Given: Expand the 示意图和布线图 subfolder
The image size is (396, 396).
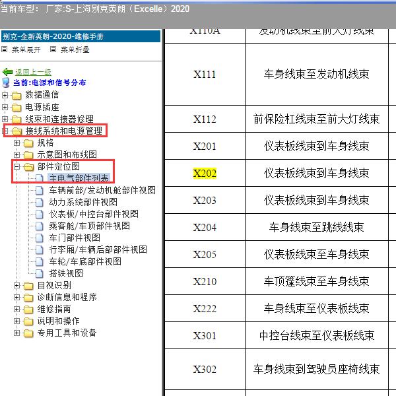Looking at the screenshot, I should click(x=16, y=154).
